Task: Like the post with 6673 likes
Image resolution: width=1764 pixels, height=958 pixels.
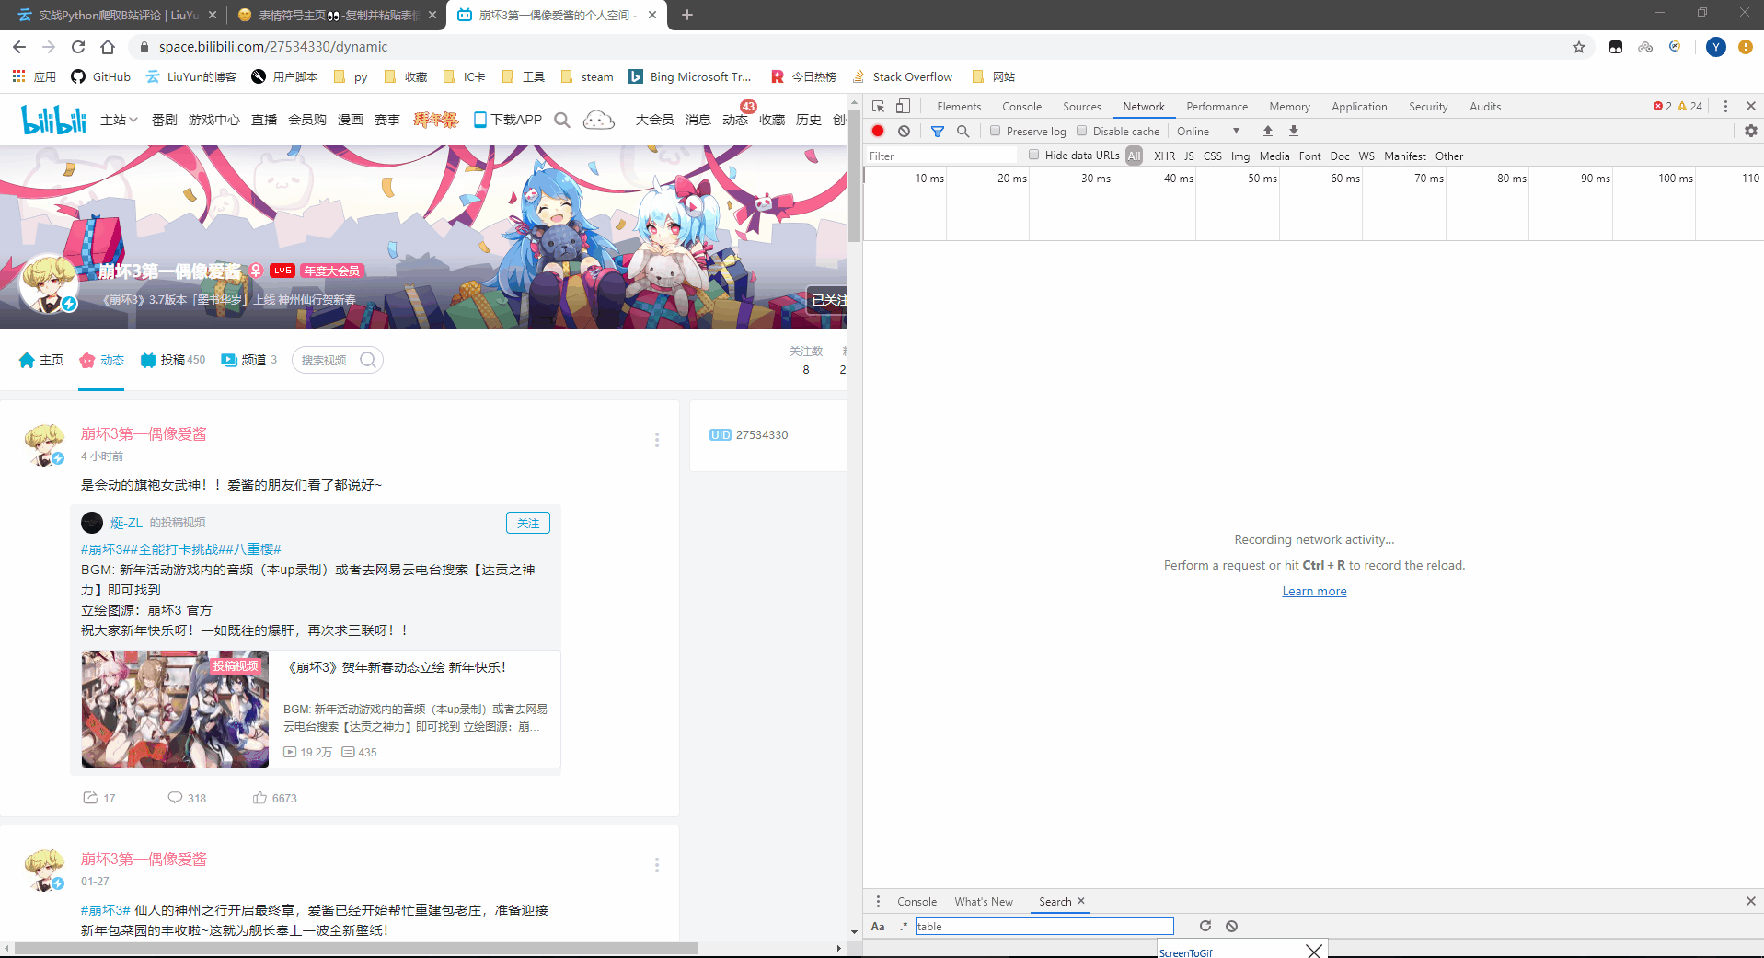Action: (259, 798)
